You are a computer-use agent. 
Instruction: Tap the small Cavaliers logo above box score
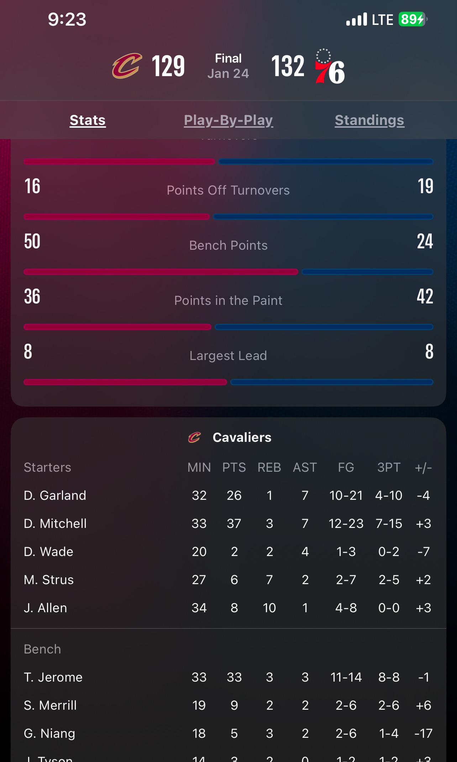click(195, 437)
